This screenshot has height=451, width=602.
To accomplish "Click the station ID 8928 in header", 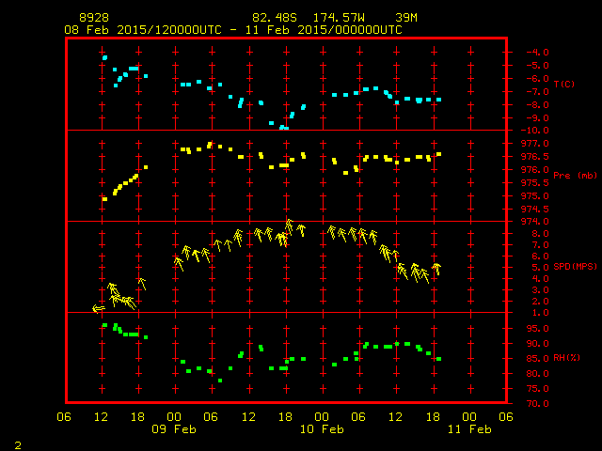I will (x=93, y=18).
